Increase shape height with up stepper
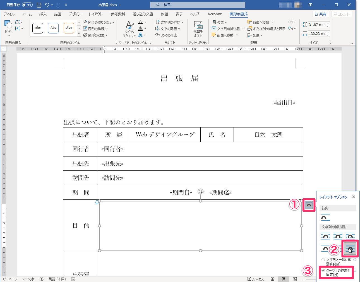This screenshot has height=282, width=360. [x=328, y=23]
